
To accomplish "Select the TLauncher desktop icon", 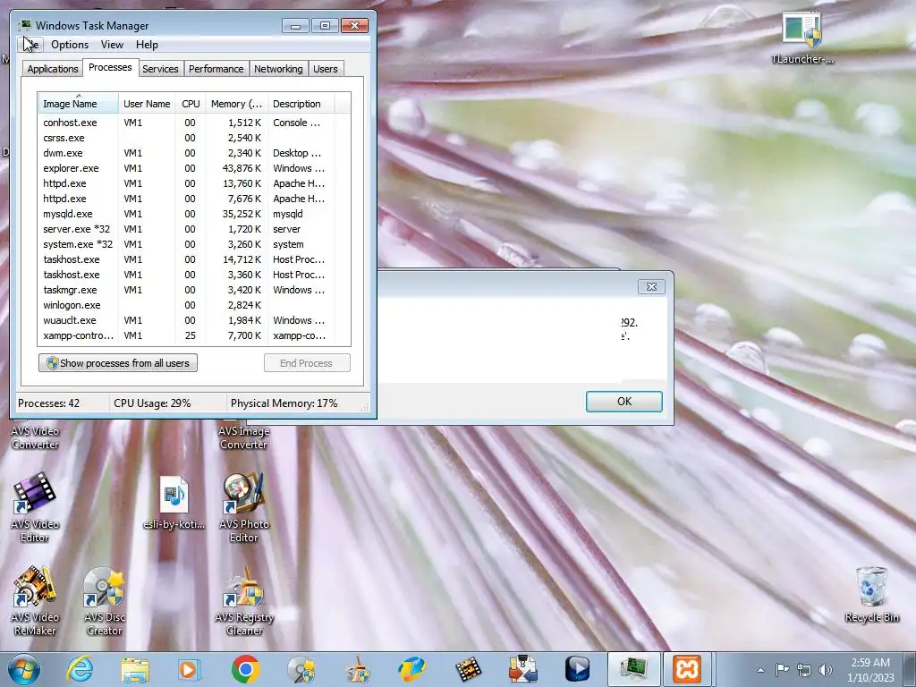I will click(802, 38).
